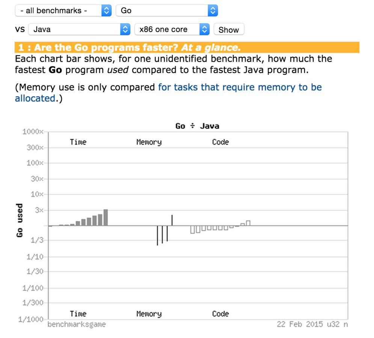
Task: Click the '300×' axis label
Action: (x=35, y=148)
